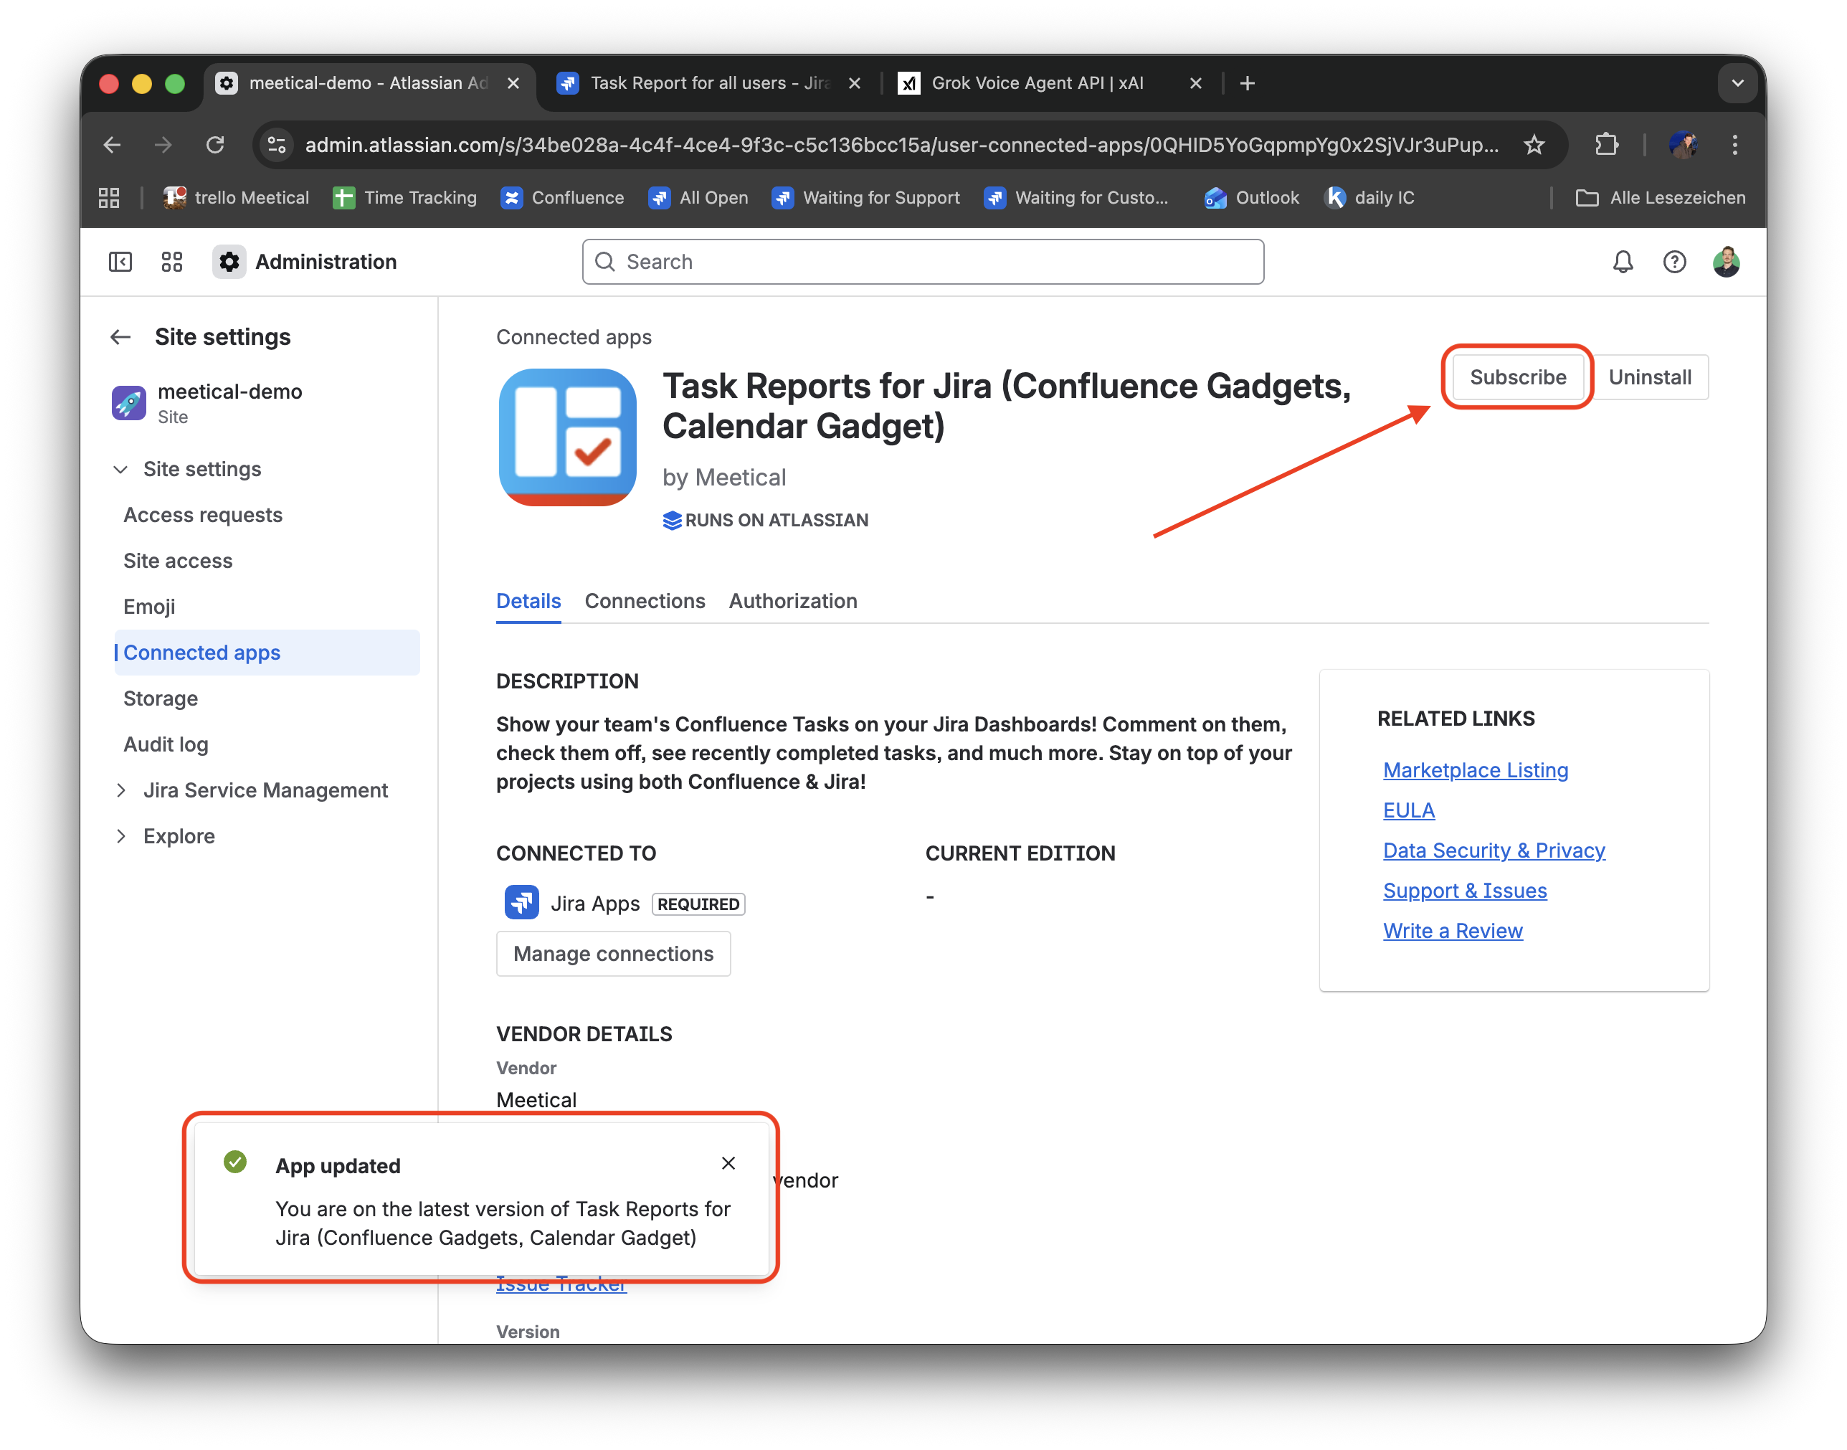The width and height of the screenshot is (1847, 1450).
Task: Open the tab search dropdown arrow
Action: point(1737,83)
